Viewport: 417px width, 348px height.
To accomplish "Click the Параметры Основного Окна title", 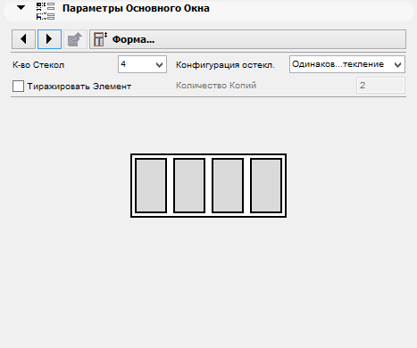I will (136, 8).
